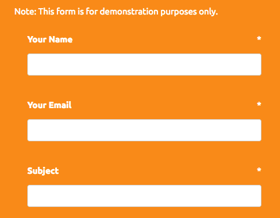Click the word "only." ending the note
Screen dimensions: 280x218
(x=209, y=12)
